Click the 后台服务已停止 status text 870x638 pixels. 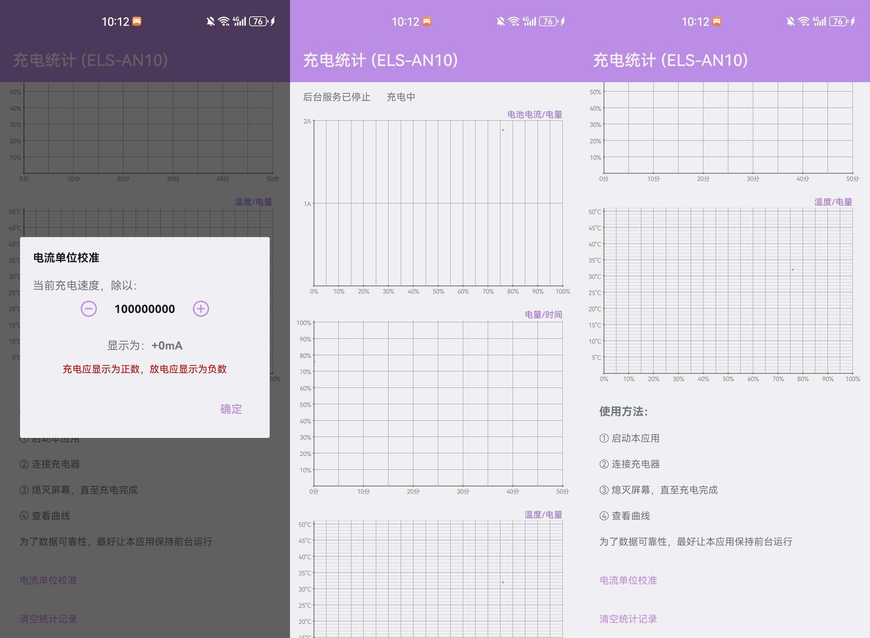point(337,97)
